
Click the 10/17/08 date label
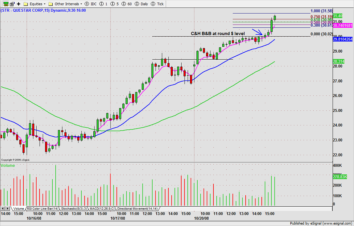[118, 218]
